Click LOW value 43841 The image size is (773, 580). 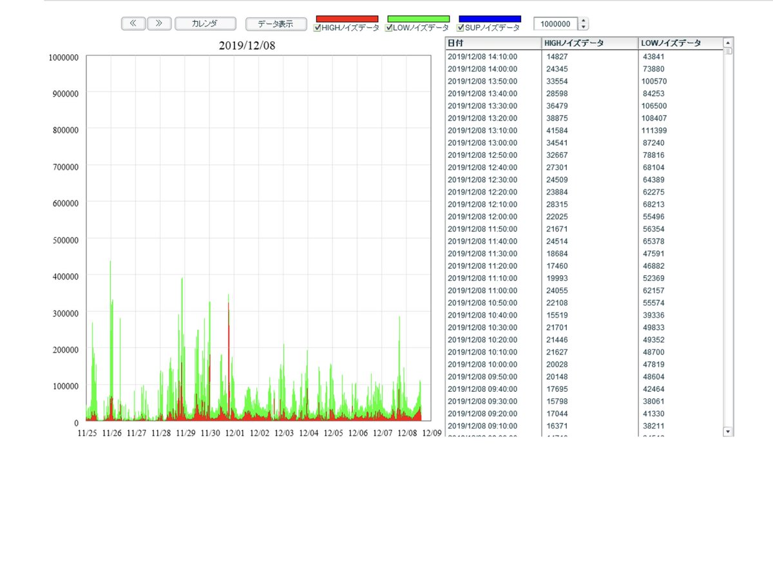[x=654, y=57]
